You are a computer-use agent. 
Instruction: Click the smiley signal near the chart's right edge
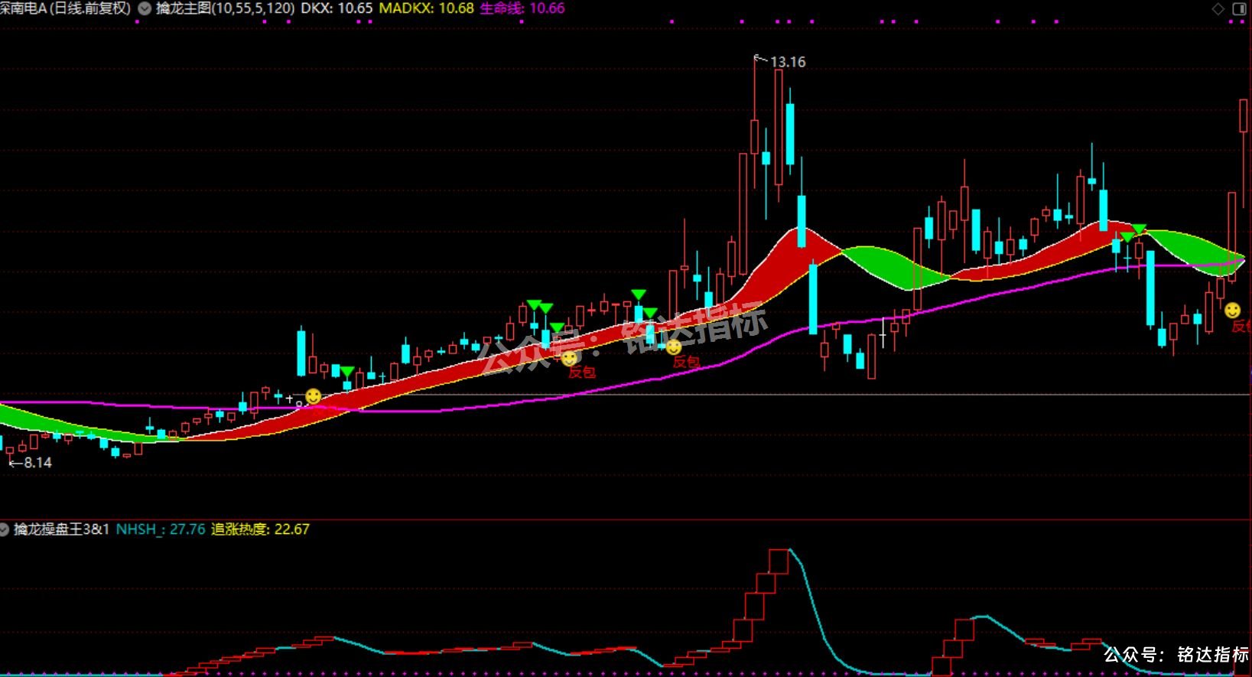tap(1232, 311)
